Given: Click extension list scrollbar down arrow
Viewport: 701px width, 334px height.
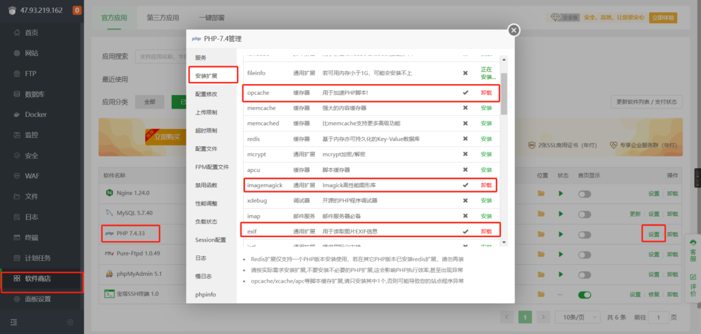Looking at the screenshot, I should point(504,242).
